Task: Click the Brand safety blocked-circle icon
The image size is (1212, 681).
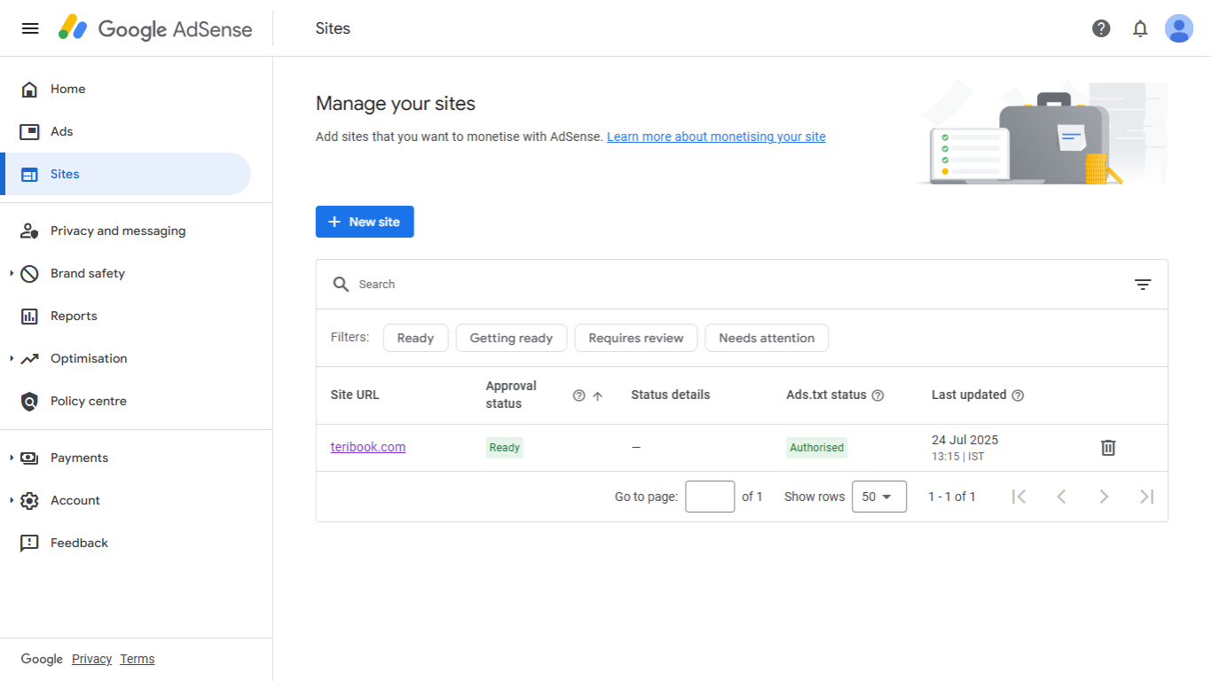Action: pyautogui.click(x=29, y=273)
